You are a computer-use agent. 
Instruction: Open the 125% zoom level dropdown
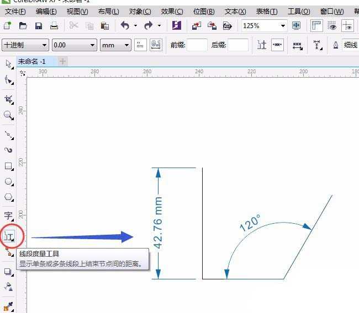point(283,25)
